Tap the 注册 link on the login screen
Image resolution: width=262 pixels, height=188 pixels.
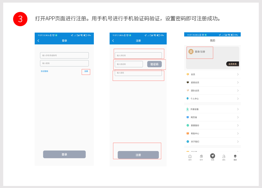click(x=86, y=71)
